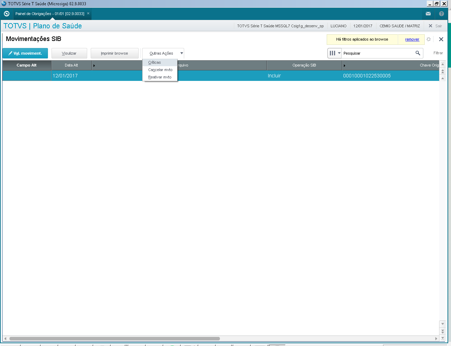Restore the application window
The image size is (451, 346).
coord(437,4)
